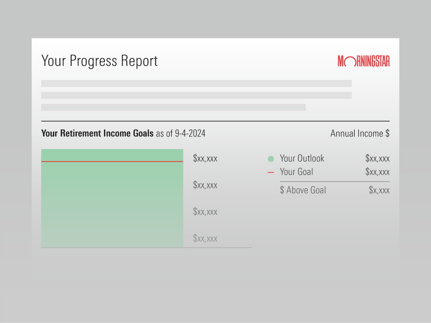Click the Your Retirement Income Goals heading
This screenshot has width=431, height=323.
click(97, 134)
